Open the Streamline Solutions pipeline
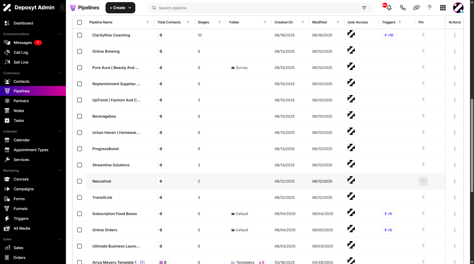The height and width of the screenshot is (264, 474). (x=111, y=165)
